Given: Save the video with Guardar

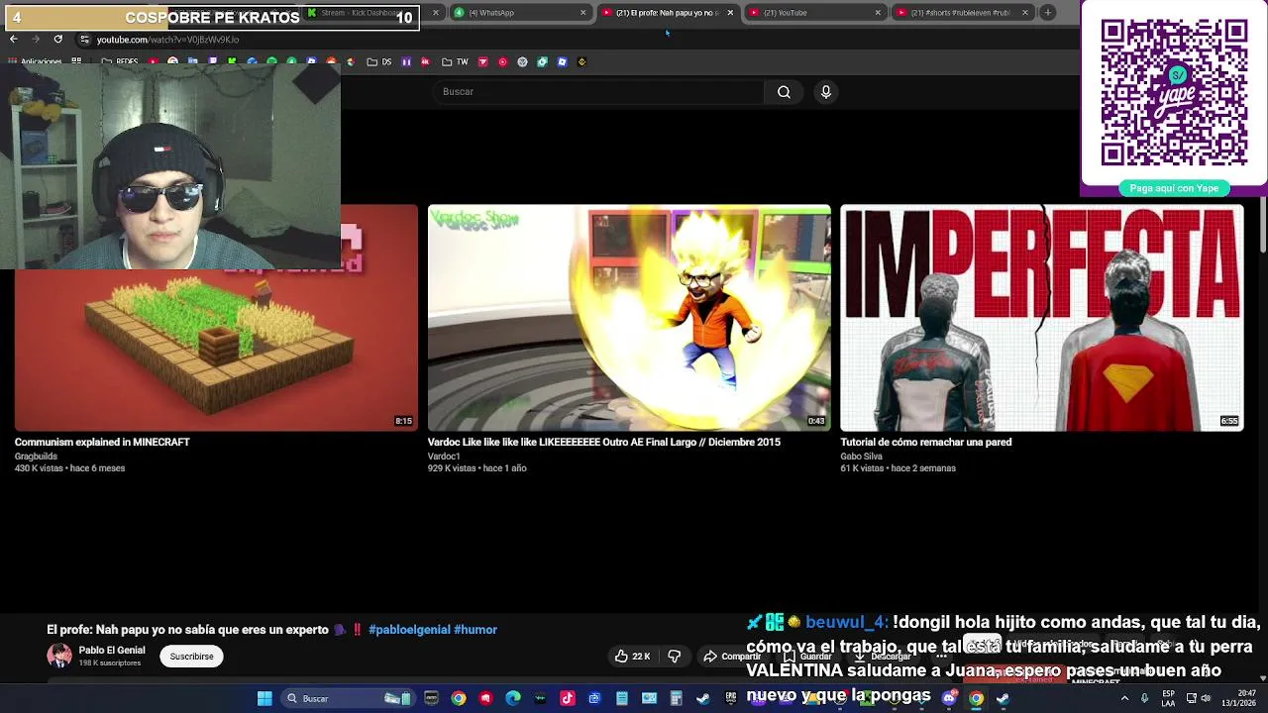Looking at the screenshot, I should point(807,656).
